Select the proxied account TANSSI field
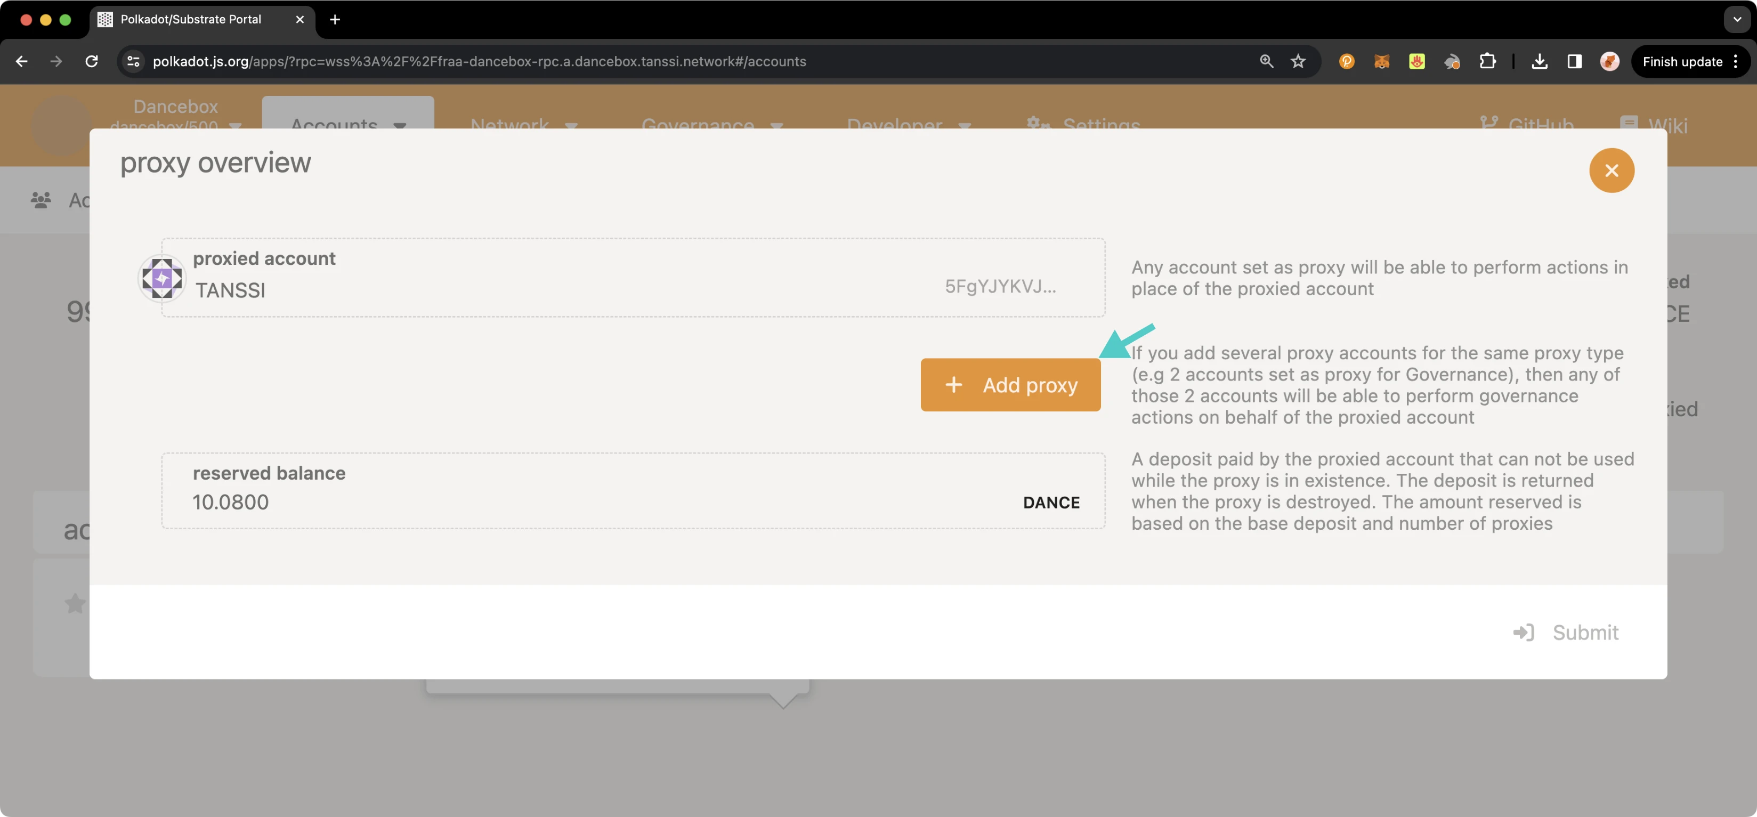The height and width of the screenshot is (817, 1757). 633,278
